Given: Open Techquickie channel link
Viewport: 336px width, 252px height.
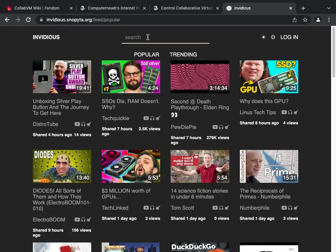Looking at the screenshot, I should pos(115,118).
